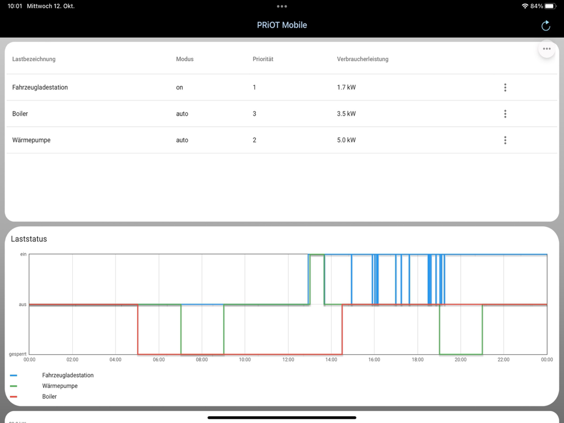Toggle the Fahrzeugladestation legend entry
The width and height of the screenshot is (564, 423).
pos(68,375)
